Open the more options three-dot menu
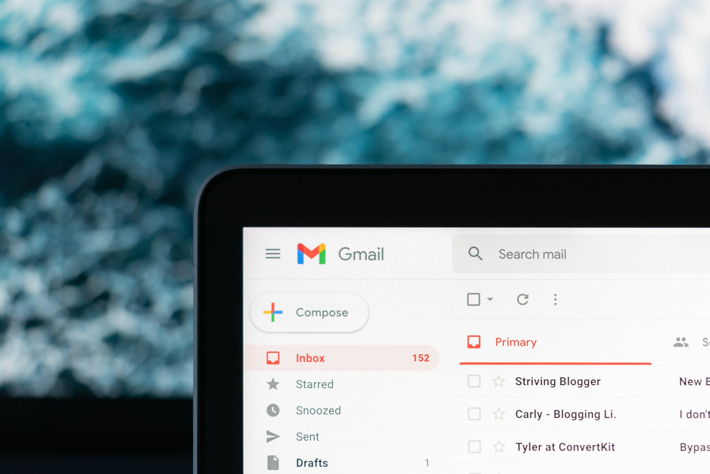The image size is (710, 474). click(555, 299)
